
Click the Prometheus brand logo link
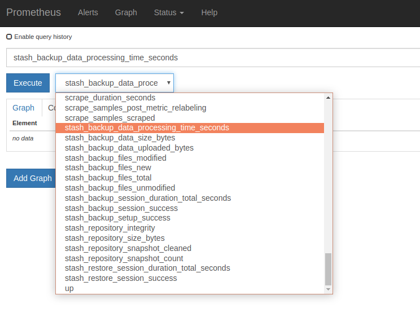(33, 12)
